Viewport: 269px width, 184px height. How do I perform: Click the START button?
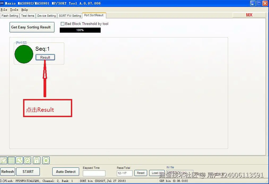coord(28,172)
